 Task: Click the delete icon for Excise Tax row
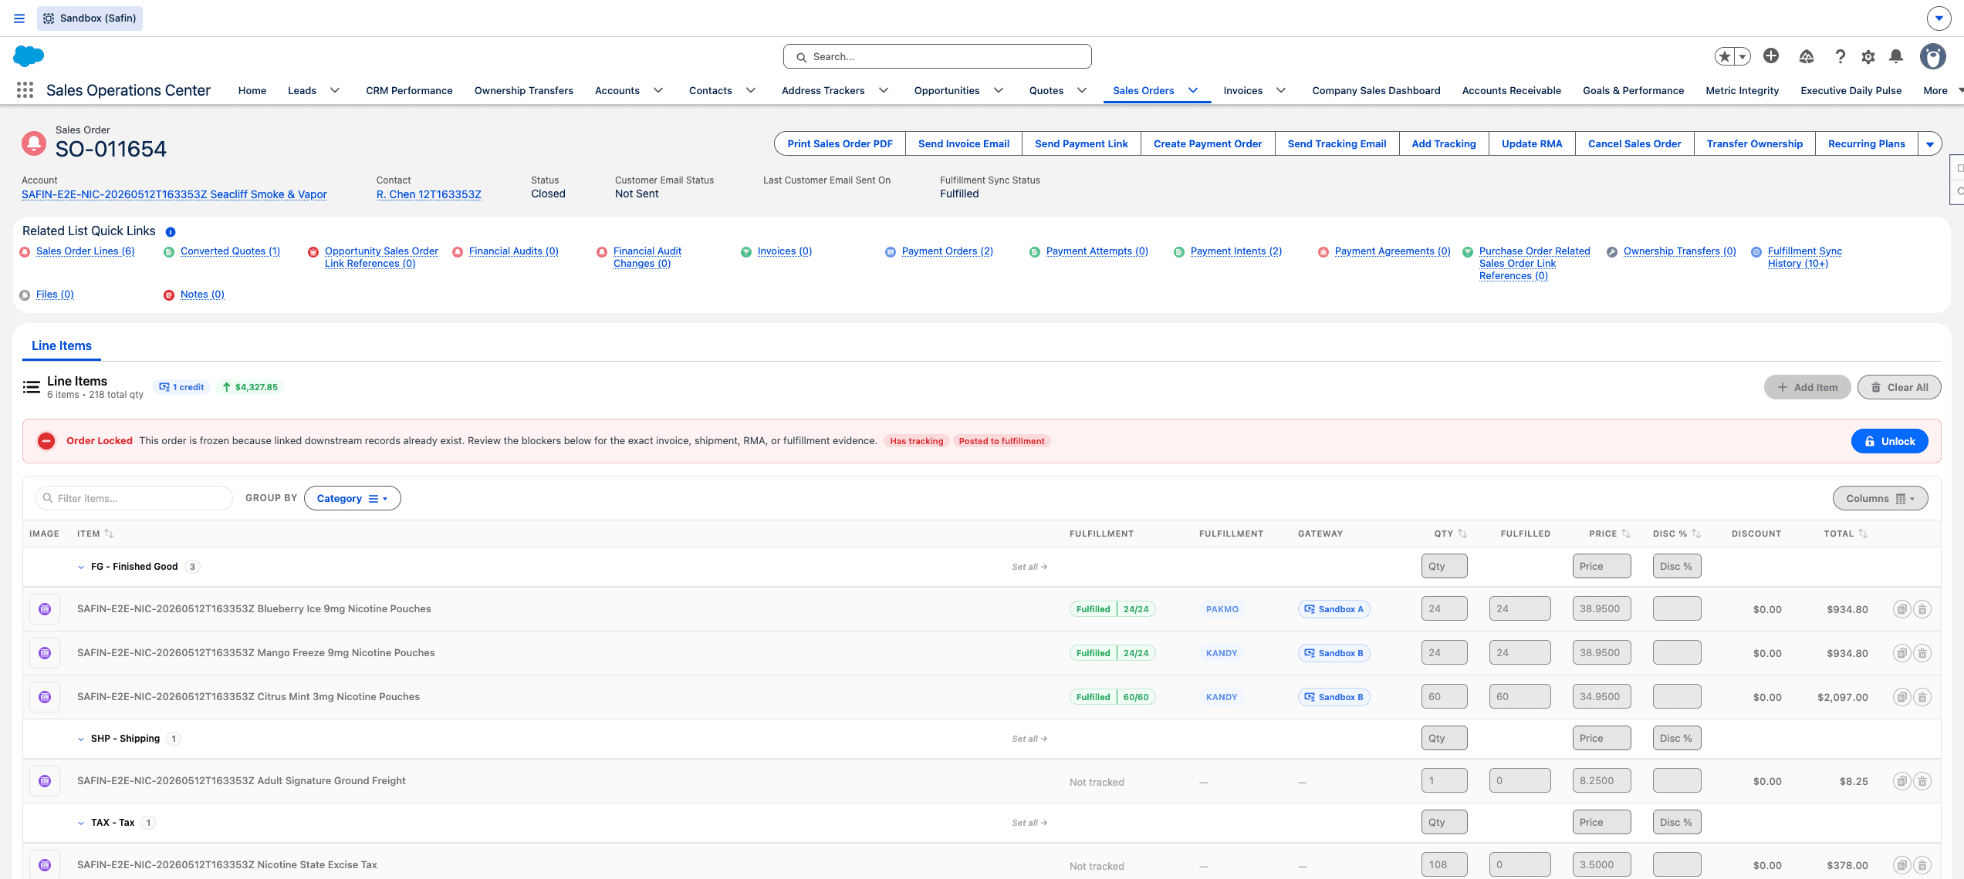[1922, 865]
